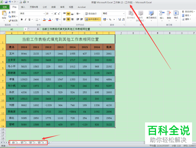Decrease font size with the small A
This screenshot has height=148, width=196.
(x=59, y=13)
